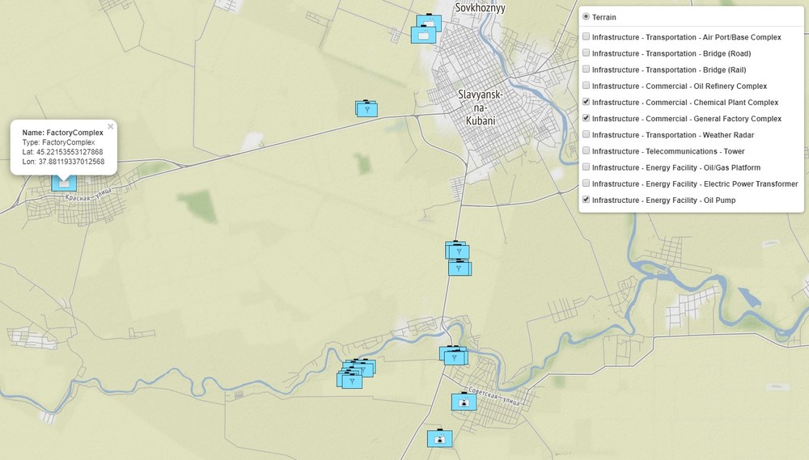Pick the front oil pump marker in western cluster

pyautogui.click(x=352, y=381)
